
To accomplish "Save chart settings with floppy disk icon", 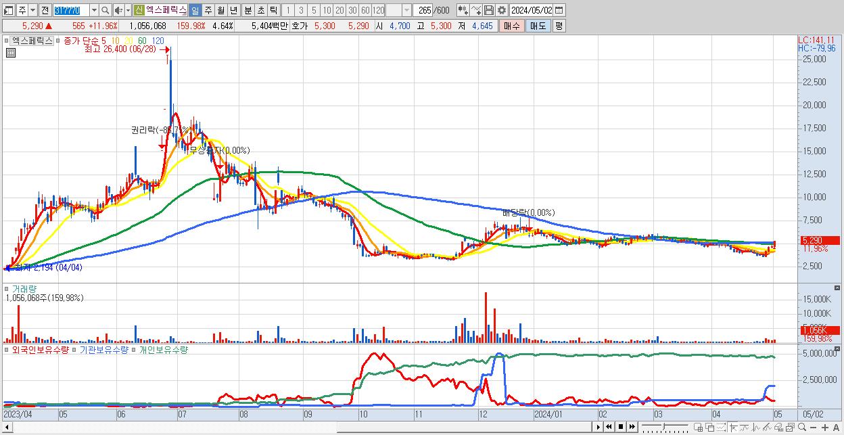I will click(x=489, y=10).
